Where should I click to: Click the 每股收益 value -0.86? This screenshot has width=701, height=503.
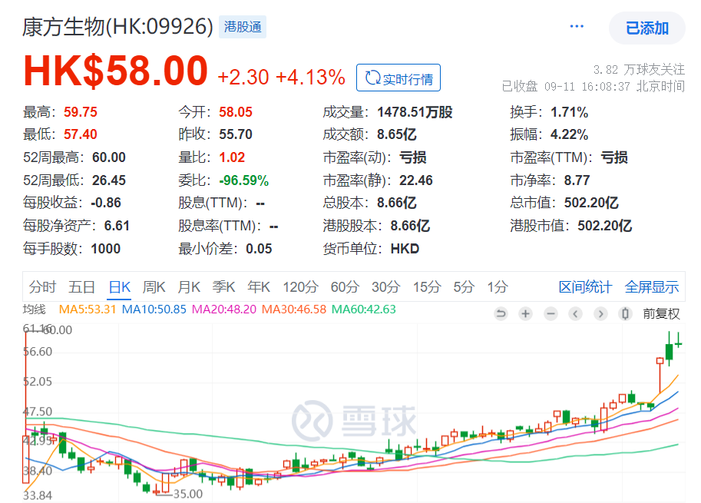(106, 203)
